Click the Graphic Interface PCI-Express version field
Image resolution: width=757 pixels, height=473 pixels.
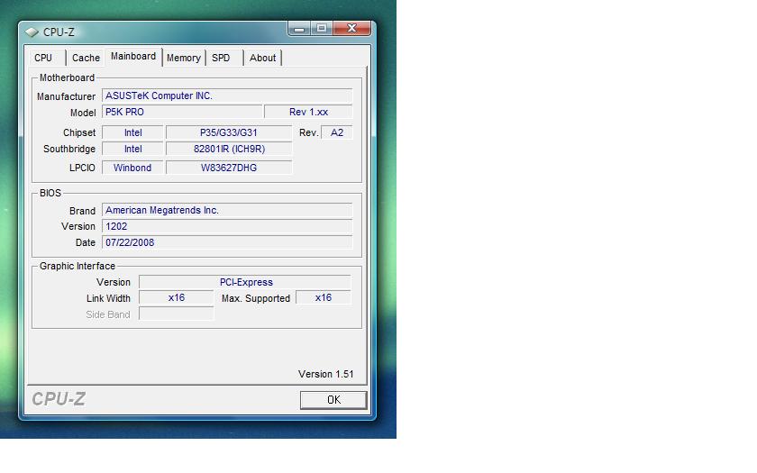point(245,282)
